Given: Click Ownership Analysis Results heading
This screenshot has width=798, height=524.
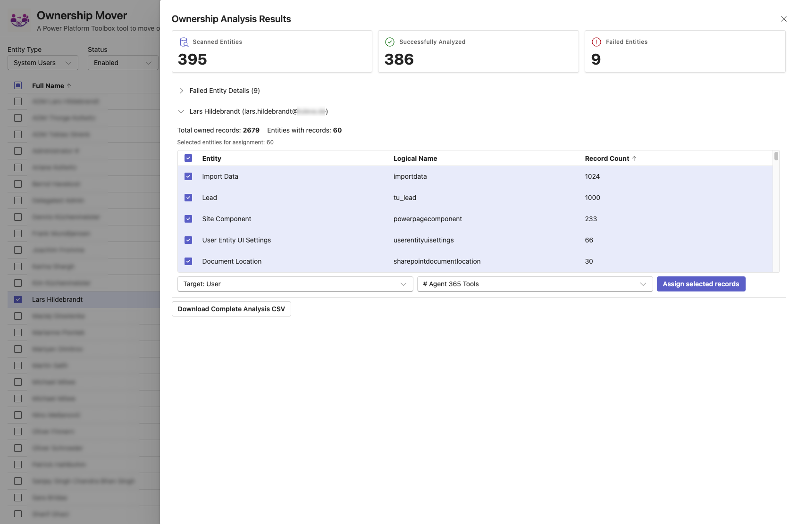Looking at the screenshot, I should point(231,19).
